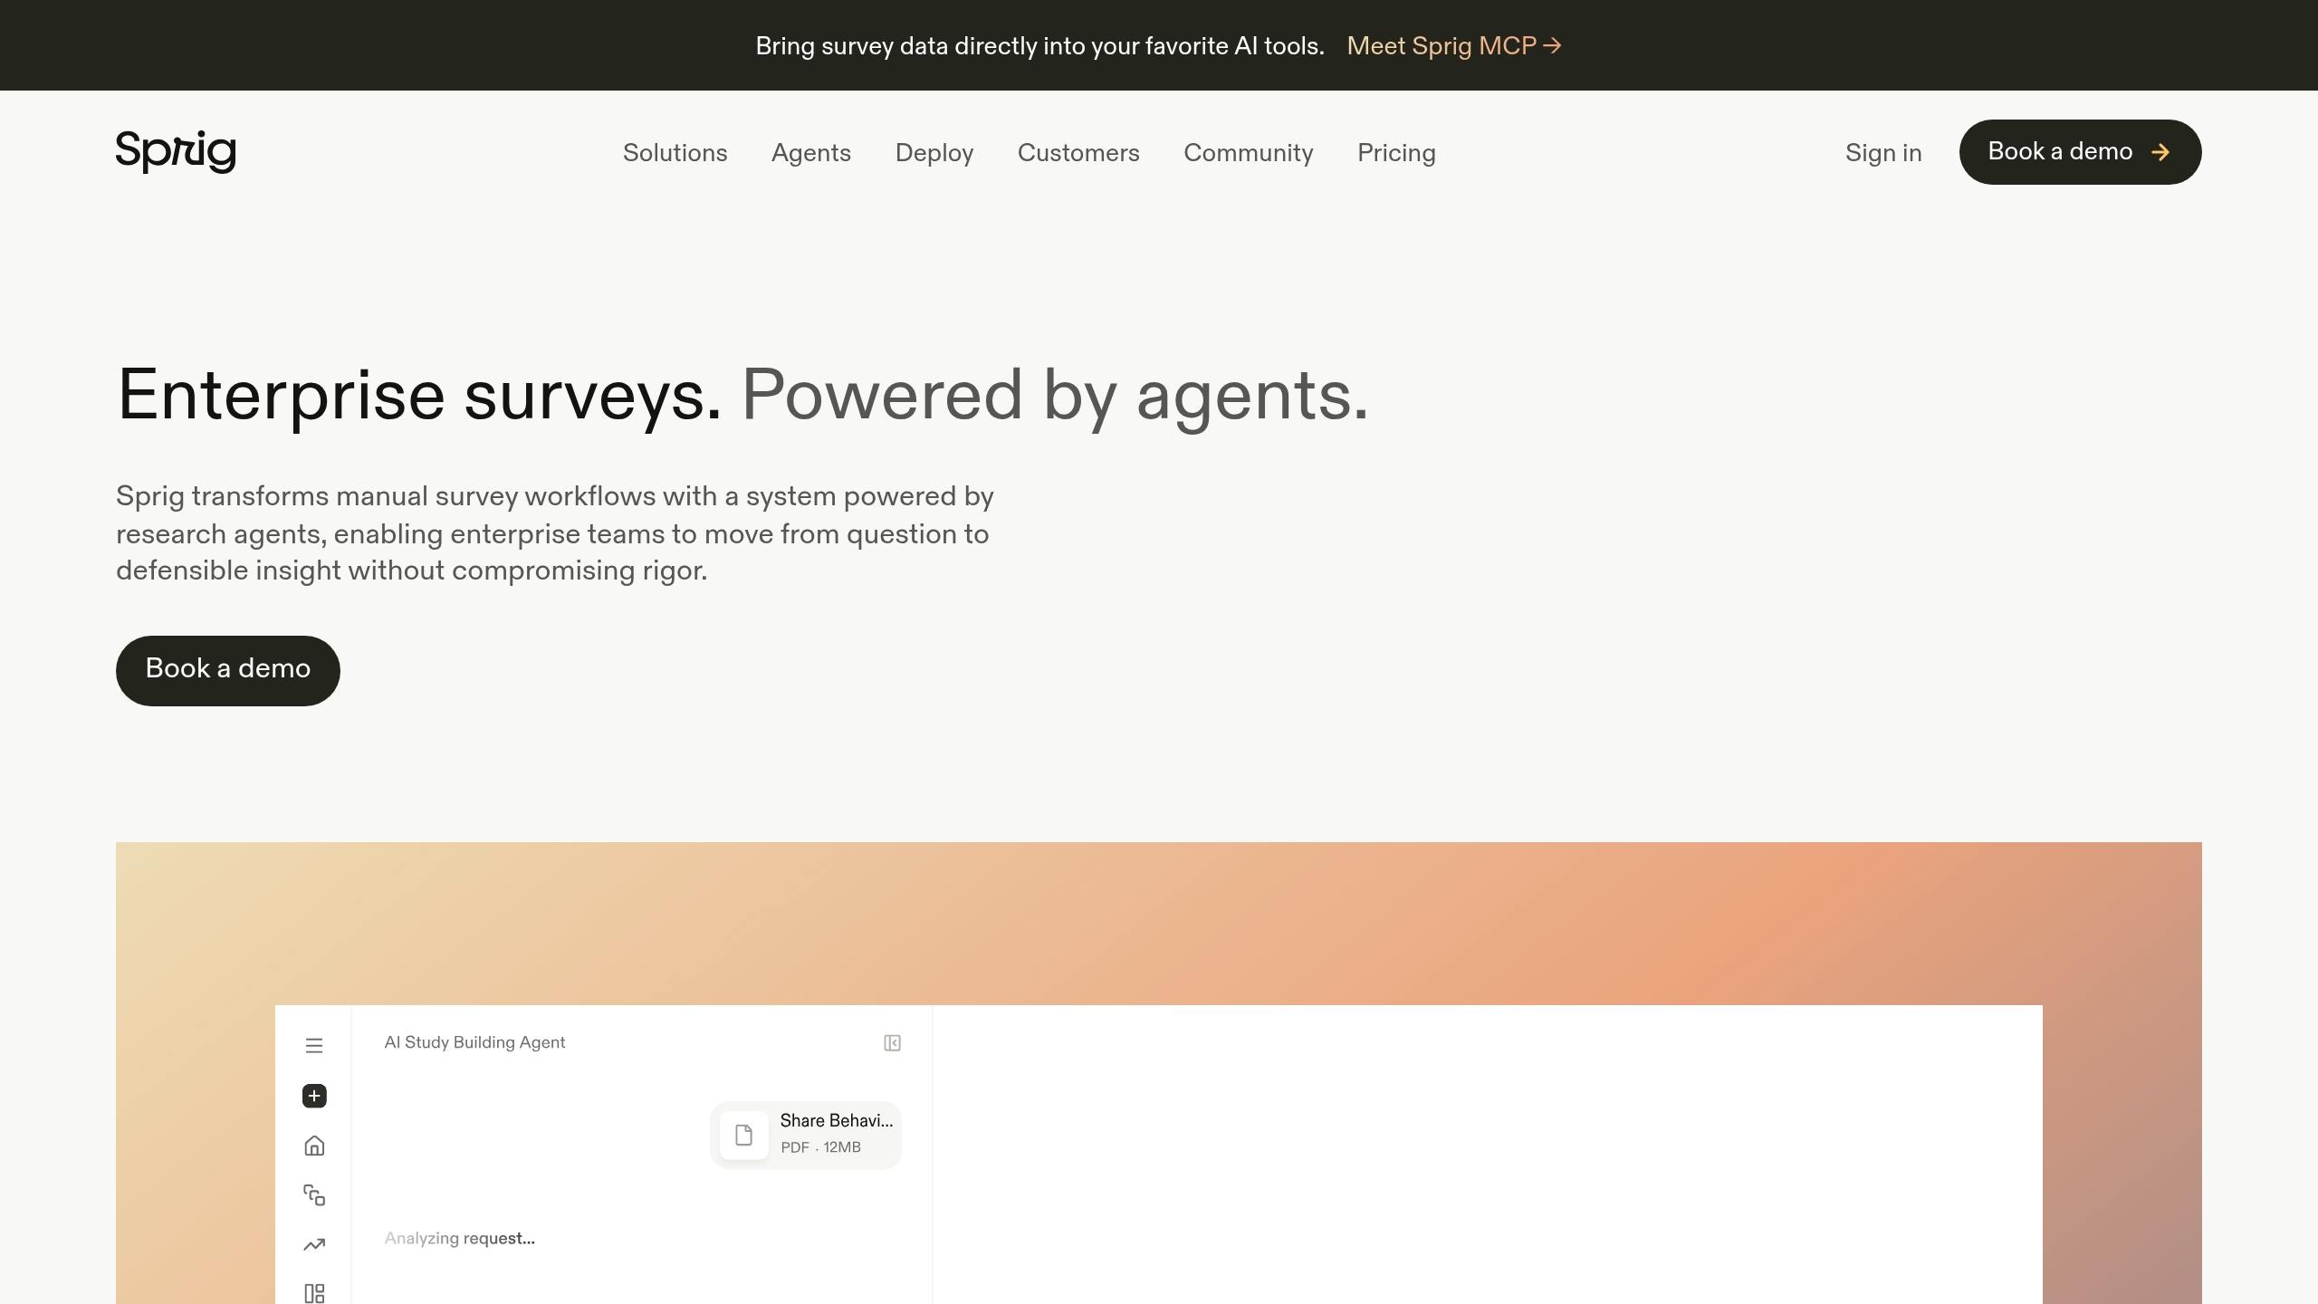
Task: Open the trending arrow analytics icon
Action: click(314, 1245)
